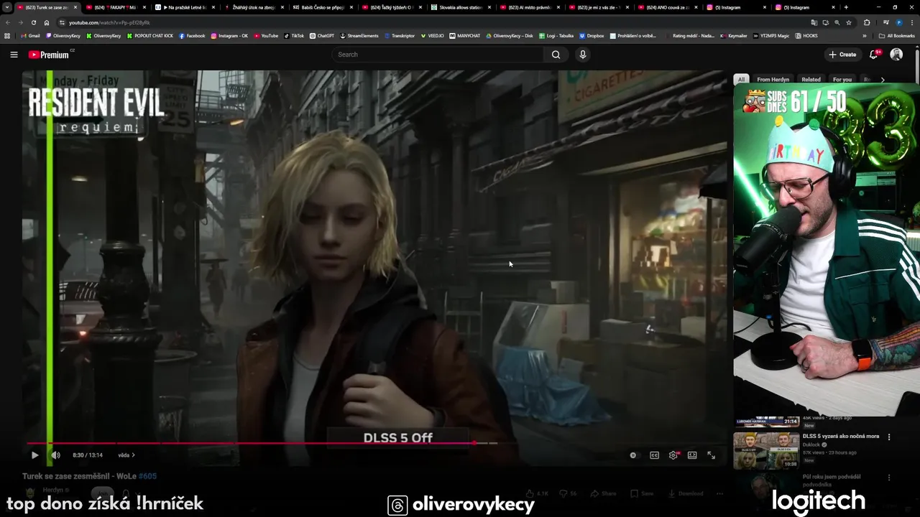Open the Dropbox bookmark
This screenshot has width=920, height=517.
click(x=592, y=35)
